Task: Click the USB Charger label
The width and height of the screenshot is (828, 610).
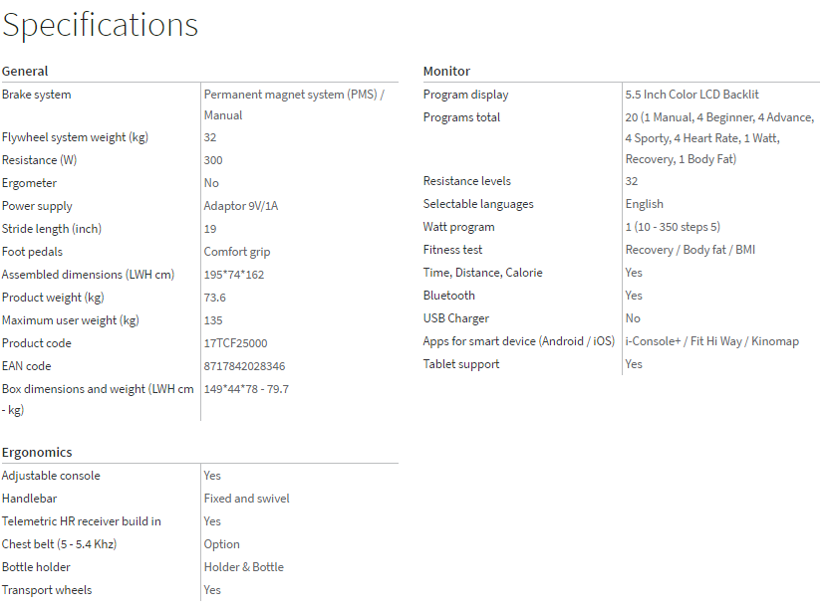Action: pos(456,318)
